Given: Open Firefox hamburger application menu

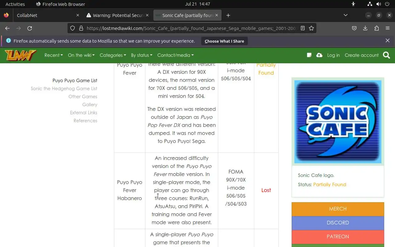Looking at the screenshot, I should tap(388, 28).
